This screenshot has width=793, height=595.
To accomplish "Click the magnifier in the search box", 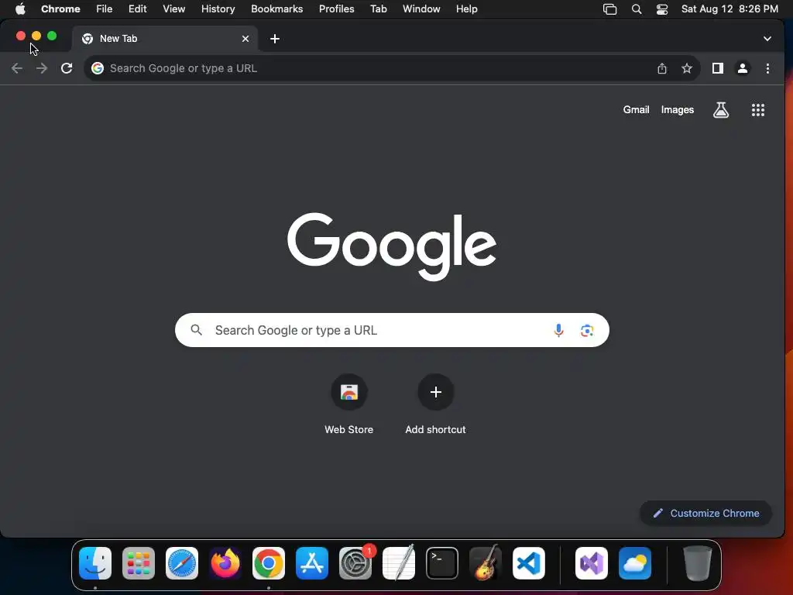I will (x=197, y=330).
